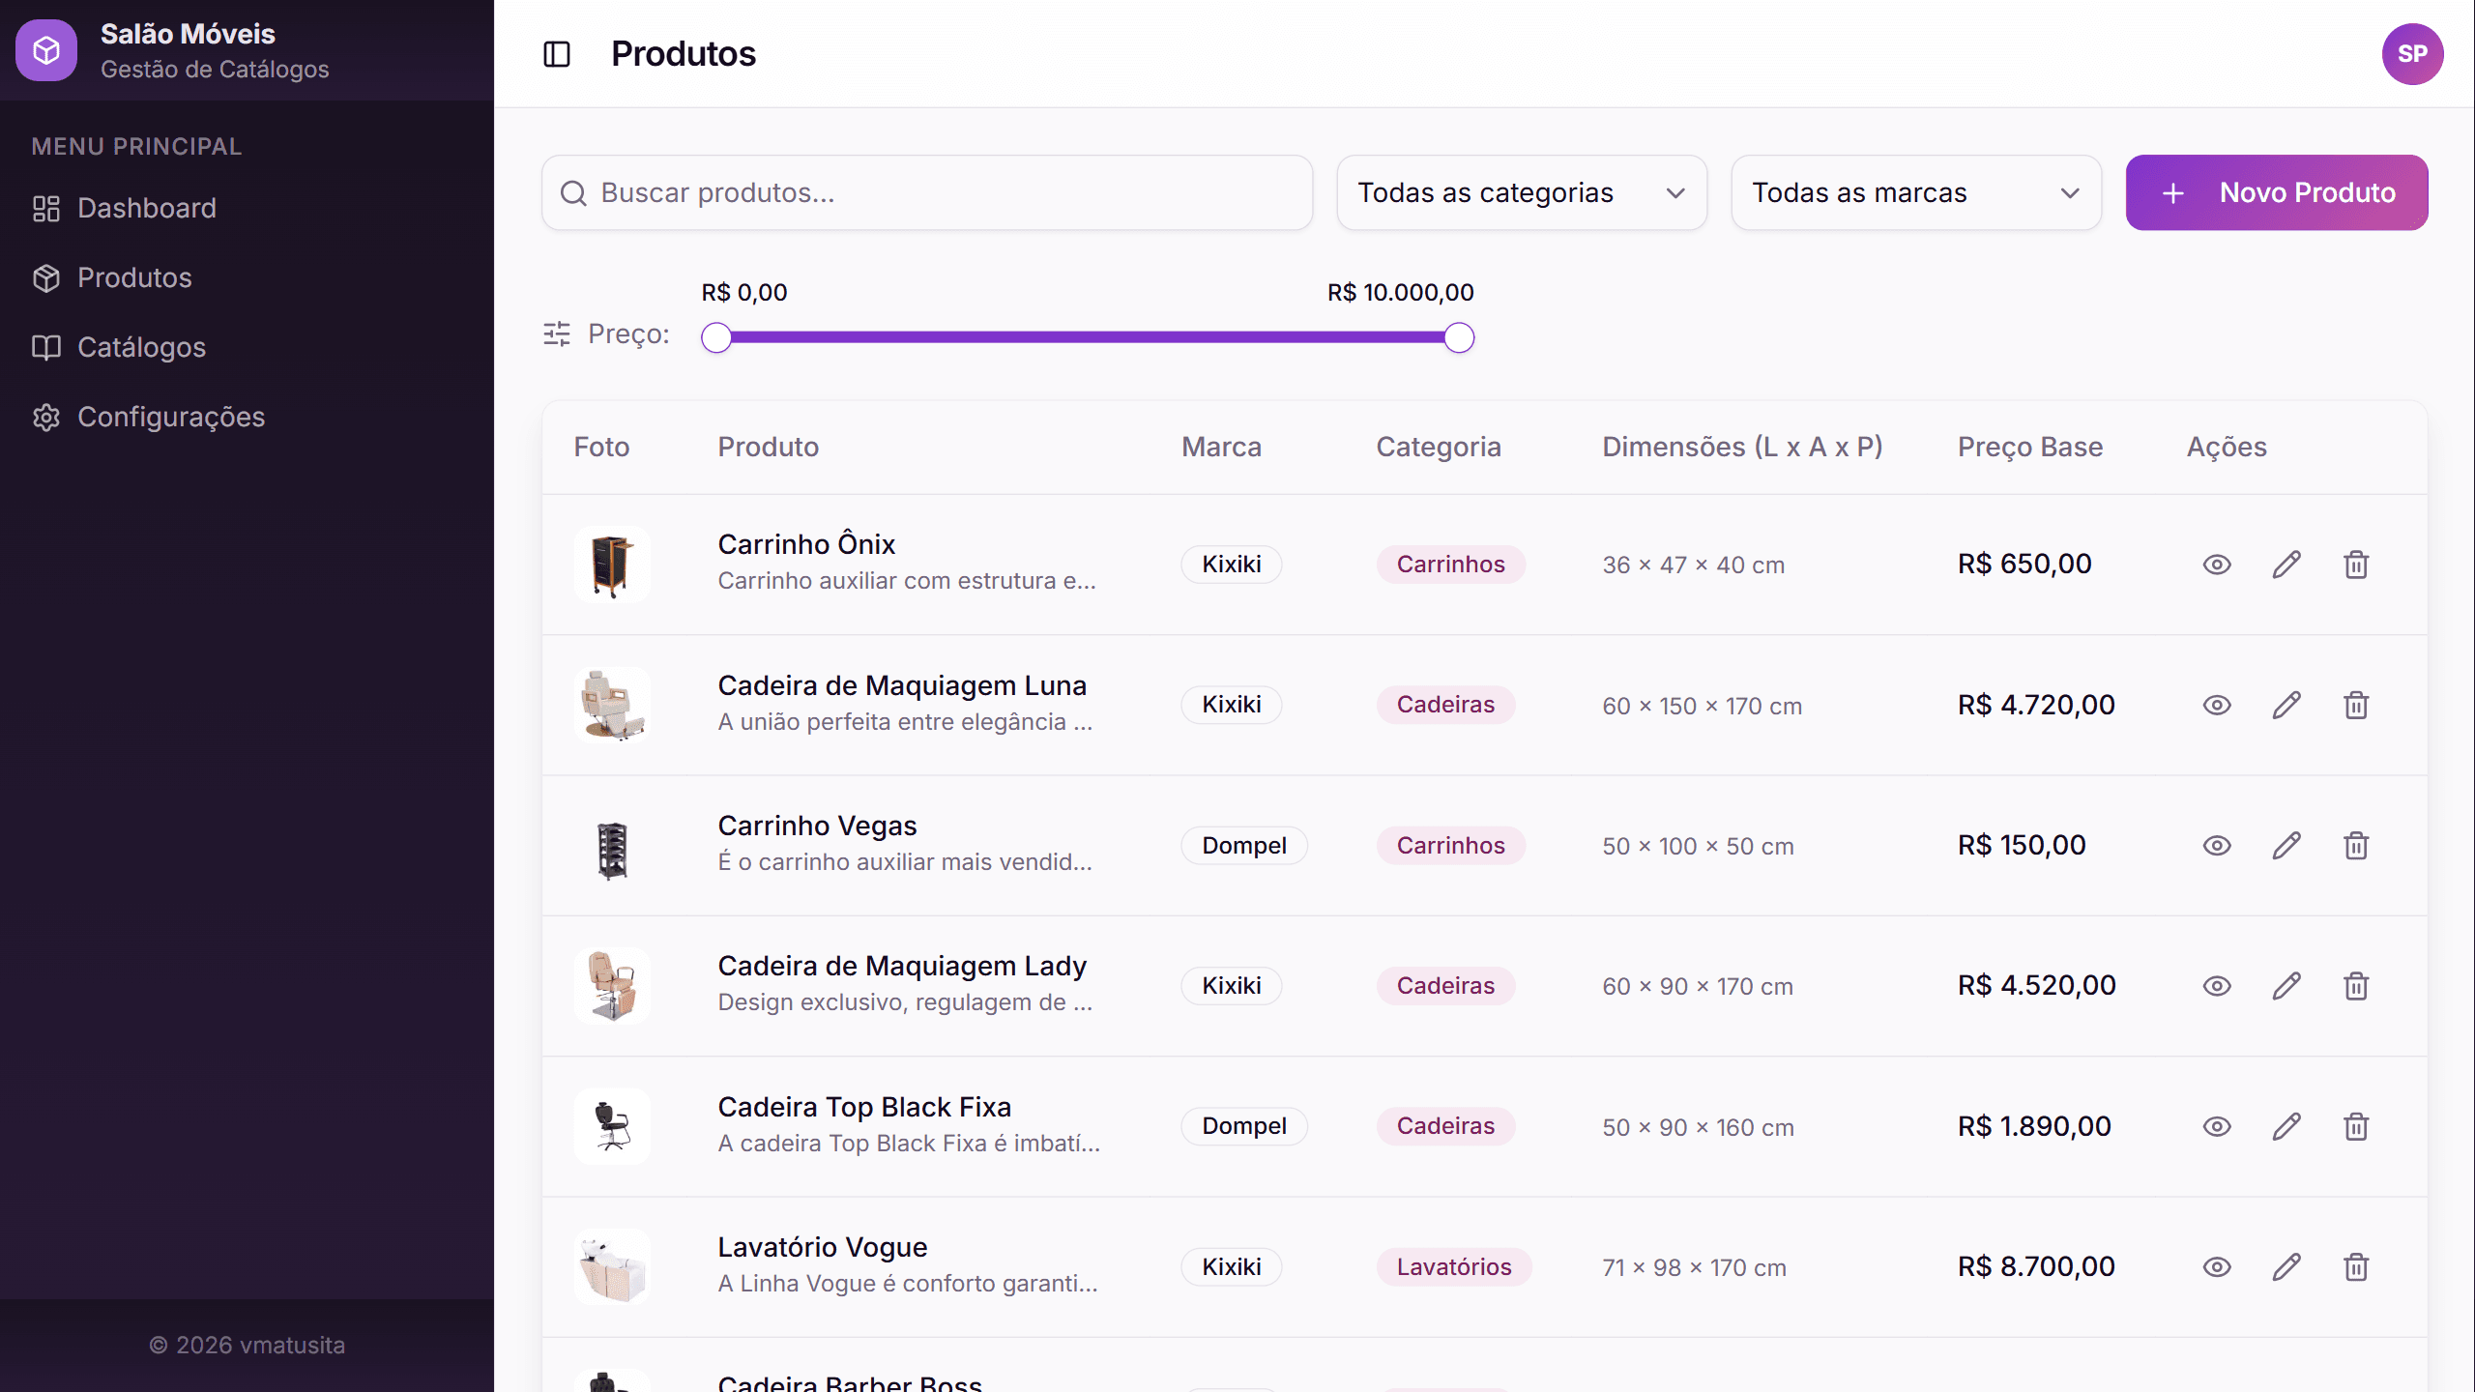Viewport: 2475px width, 1392px height.
Task: Select the Cadeira de Maquiagem Lady name
Action: [x=902, y=966]
